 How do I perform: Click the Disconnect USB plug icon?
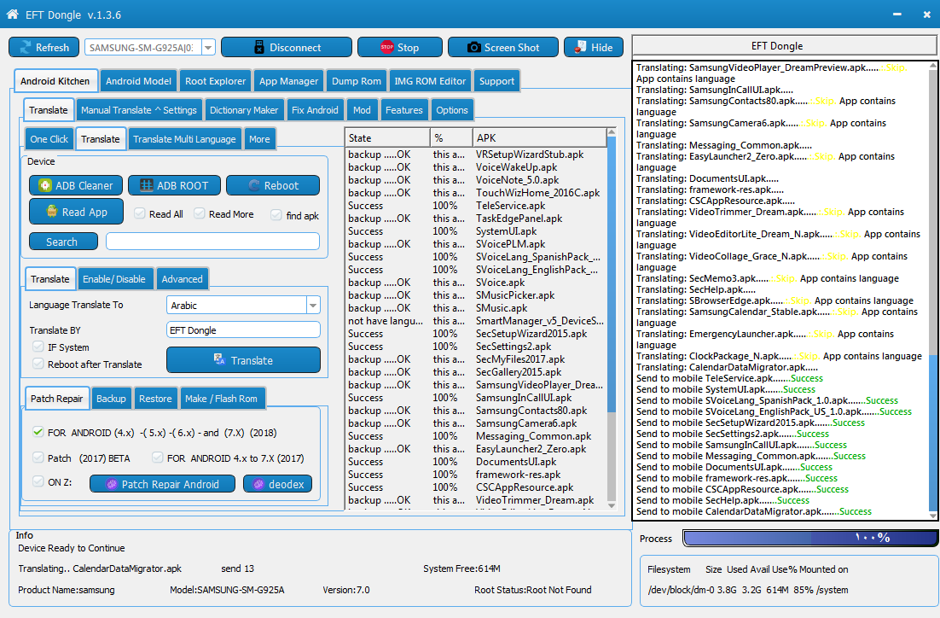pyautogui.click(x=259, y=48)
